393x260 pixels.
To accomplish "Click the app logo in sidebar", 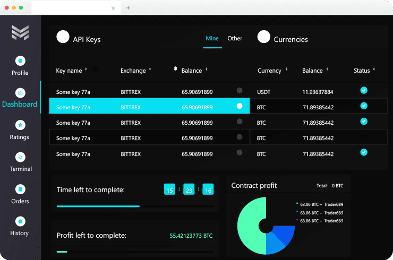I will coord(20,33).
